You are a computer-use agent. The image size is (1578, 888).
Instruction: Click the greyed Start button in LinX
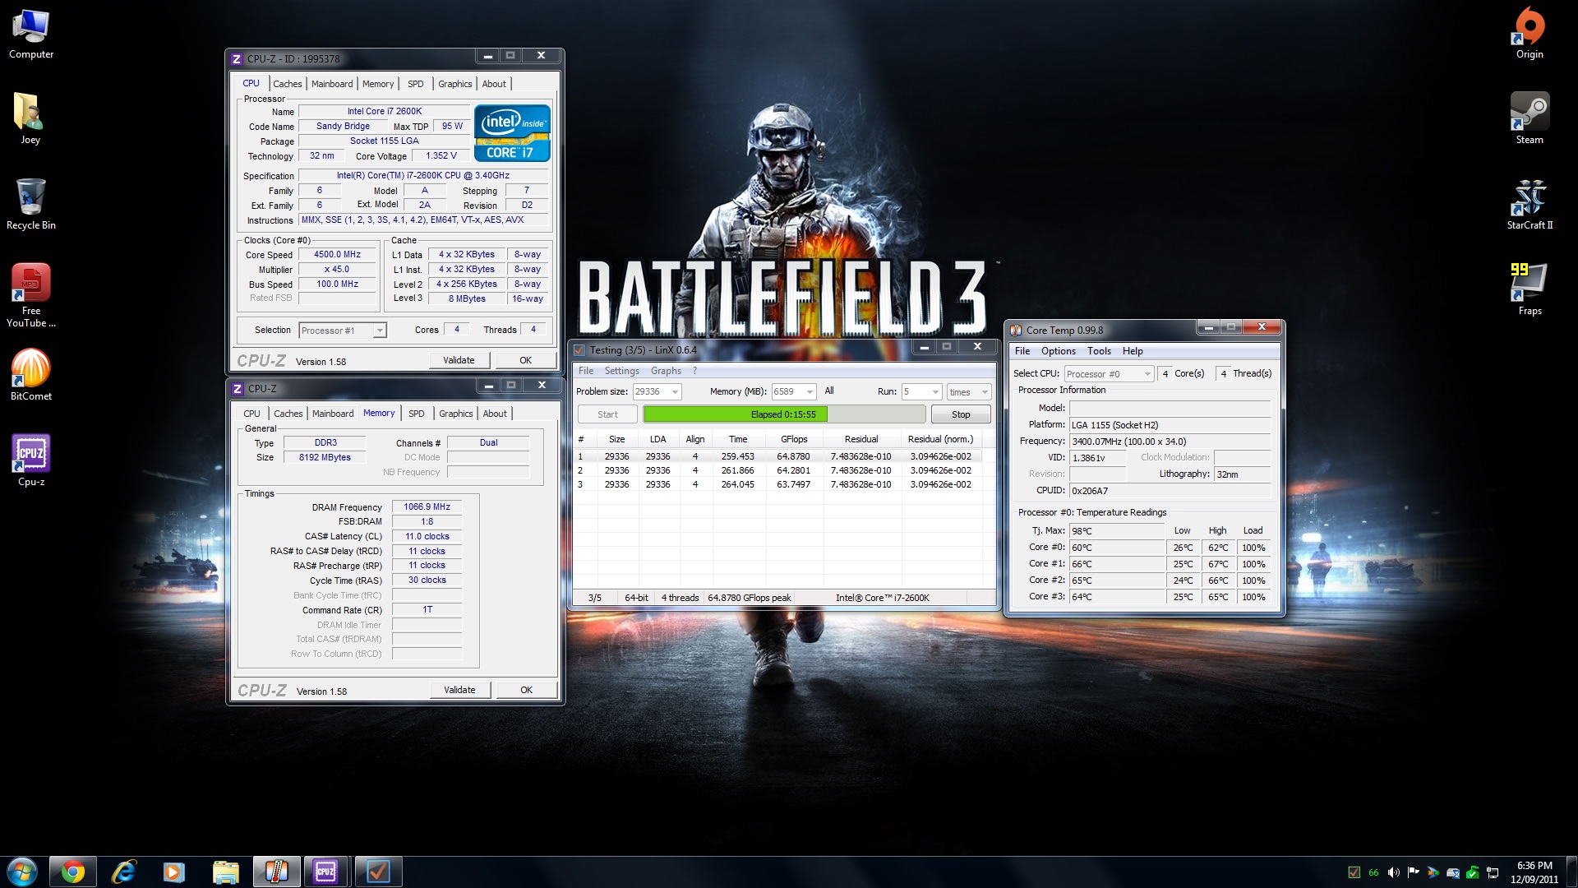[x=607, y=414]
